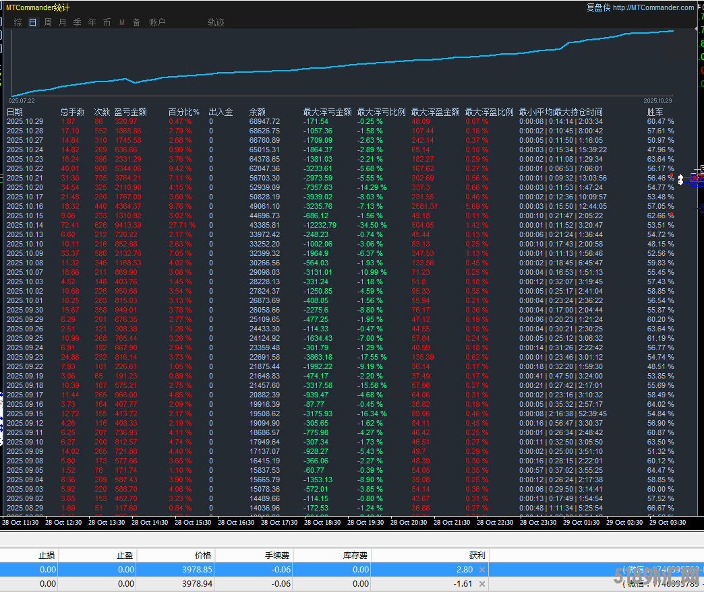Open the 综 overview tab
704x592 pixels.
[x=18, y=22]
